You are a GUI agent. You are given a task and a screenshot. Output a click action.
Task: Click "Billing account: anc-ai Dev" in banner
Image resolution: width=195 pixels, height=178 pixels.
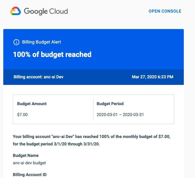(39, 77)
